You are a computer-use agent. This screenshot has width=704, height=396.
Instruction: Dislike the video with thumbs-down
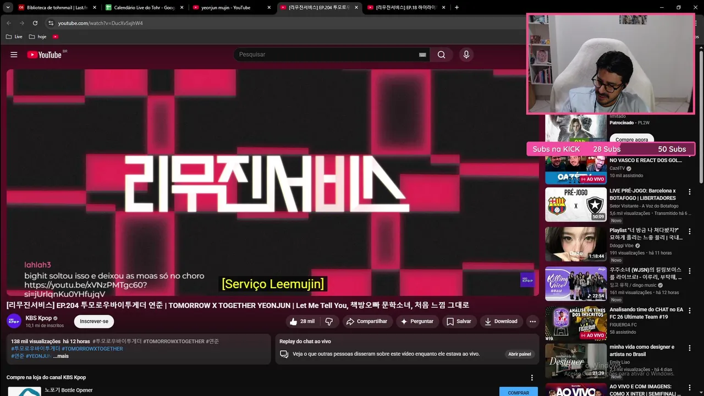coord(329,321)
